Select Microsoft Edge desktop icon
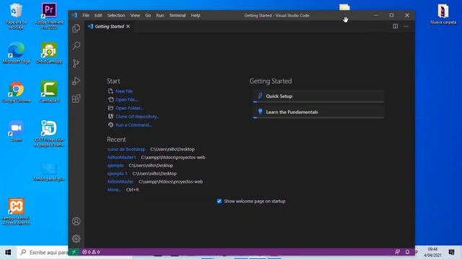462x259 pixels. coord(16,53)
